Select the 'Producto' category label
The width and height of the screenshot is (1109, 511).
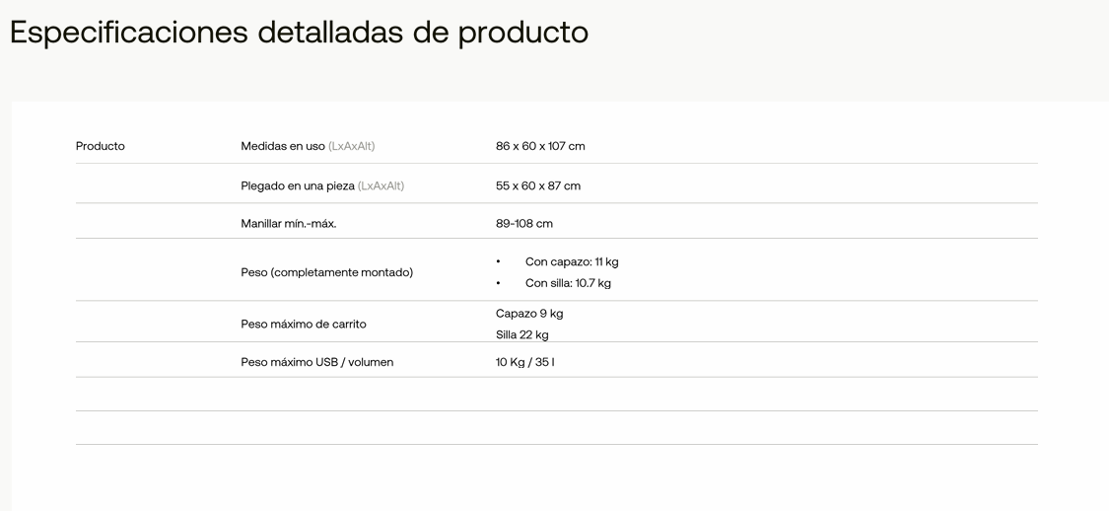100,147
